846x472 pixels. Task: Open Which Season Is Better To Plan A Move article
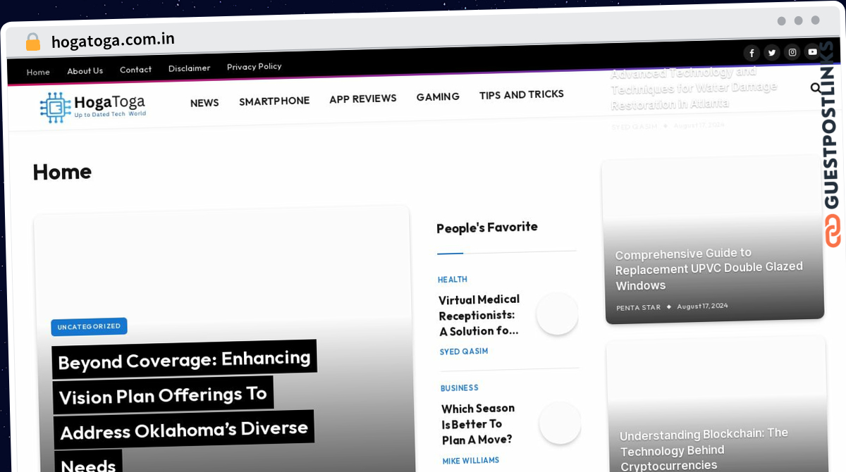click(479, 424)
